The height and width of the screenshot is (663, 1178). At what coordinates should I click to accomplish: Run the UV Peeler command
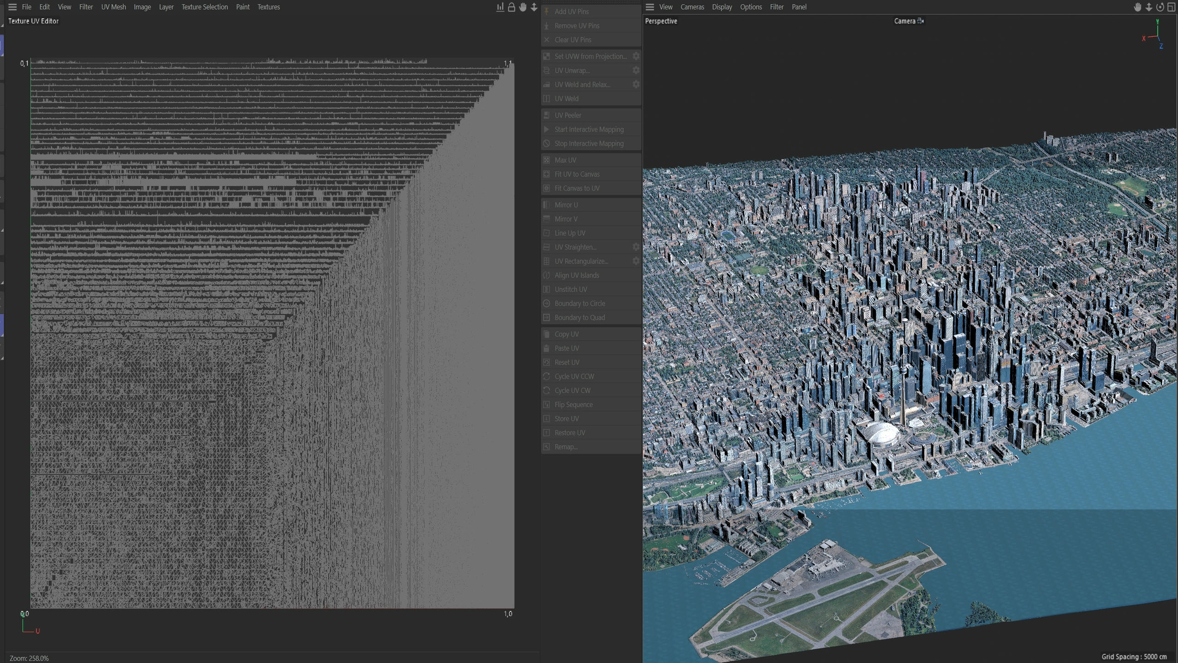591,115
